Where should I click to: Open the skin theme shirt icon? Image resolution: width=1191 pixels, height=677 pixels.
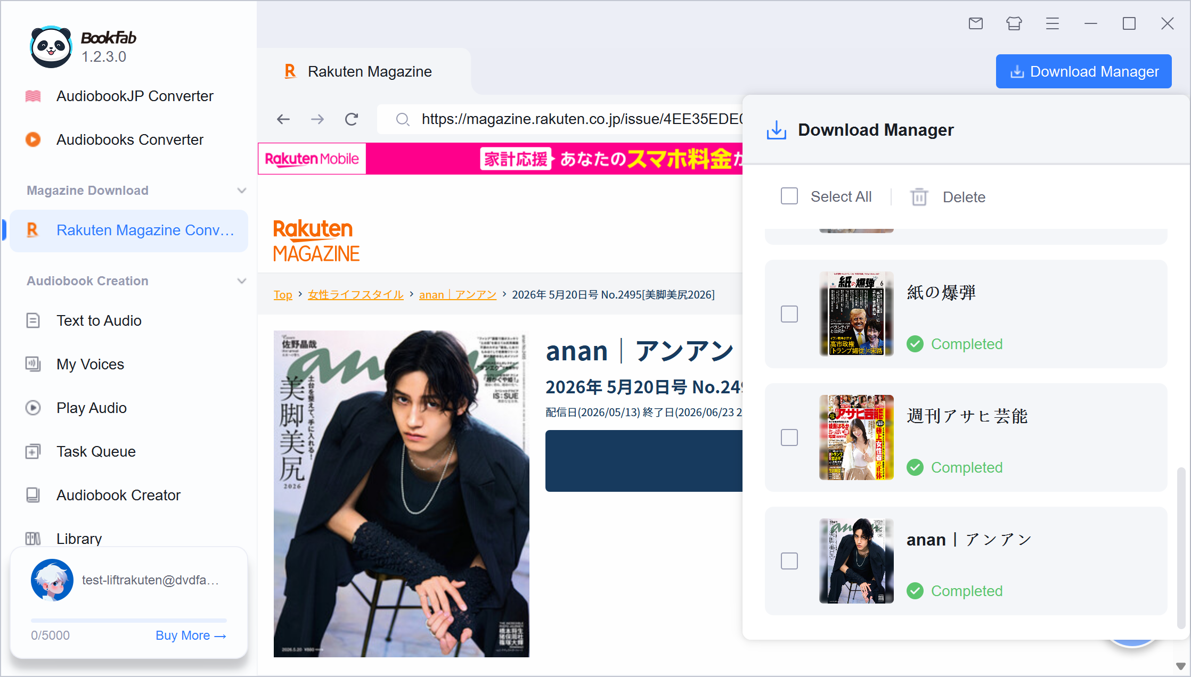coord(1014,23)
